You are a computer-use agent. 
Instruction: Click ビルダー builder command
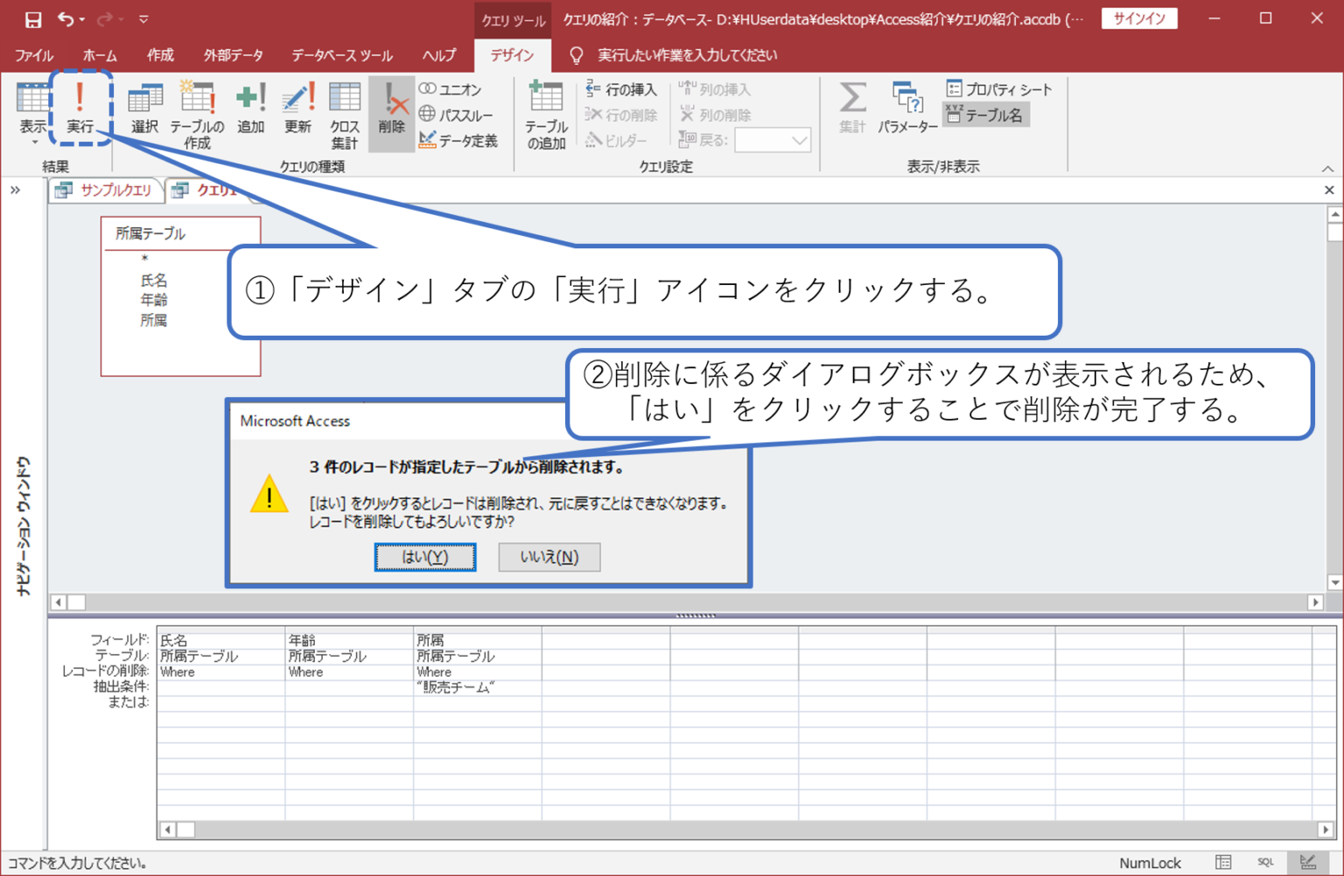tap(617, 140)
